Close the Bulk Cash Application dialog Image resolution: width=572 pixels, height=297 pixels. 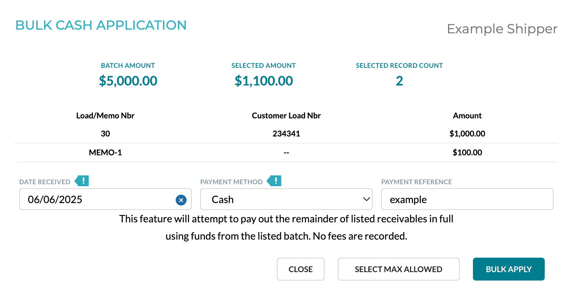click(x=300, y=269)
